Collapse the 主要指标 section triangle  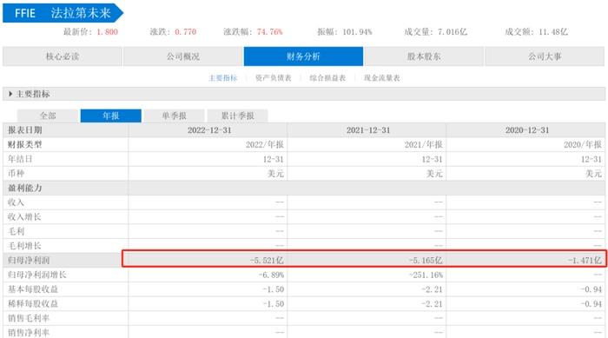coord(10,94)
